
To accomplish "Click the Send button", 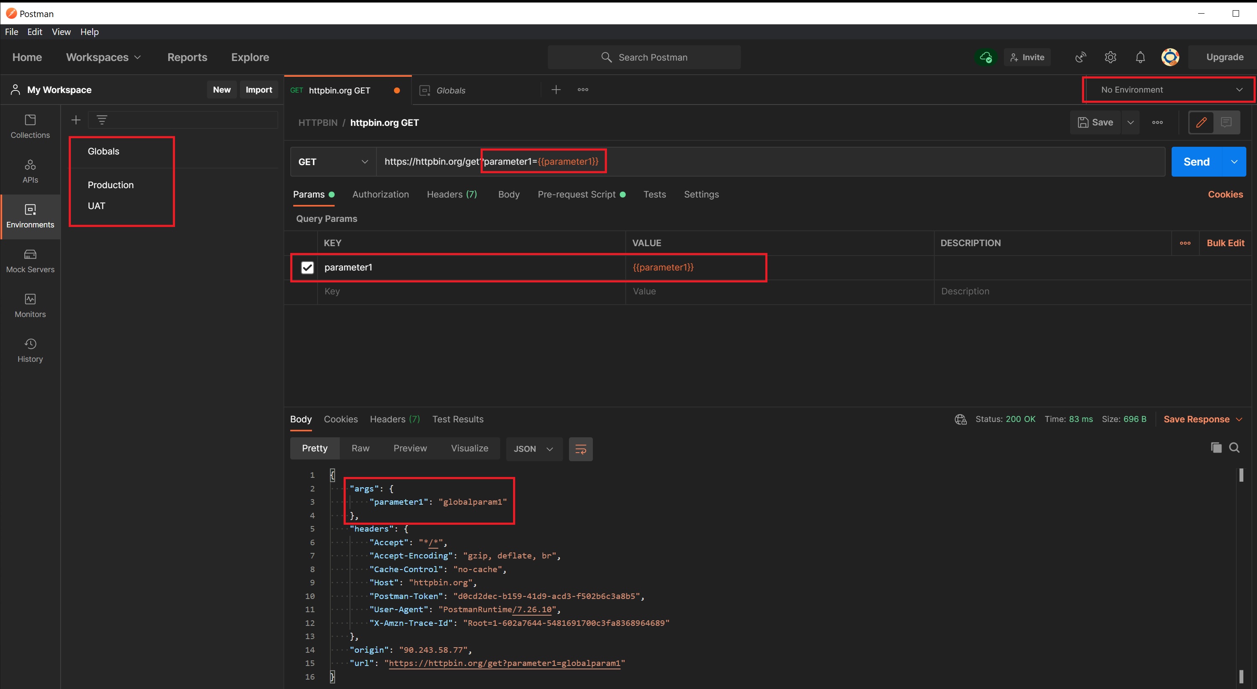I will point(1196,162).
